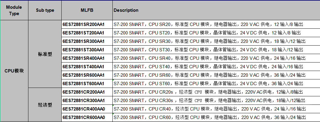The height and width of the screenshot is (122, 320).
Task: Click the 6ES72881SR400AA1 cell
Action: click(83, 58)
